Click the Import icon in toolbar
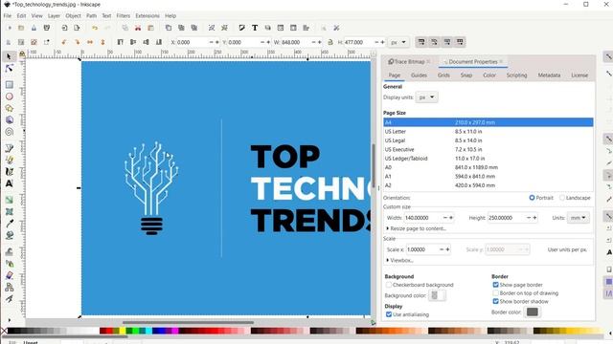The width and height of the screenshot is (613, 344). (64, 28)
